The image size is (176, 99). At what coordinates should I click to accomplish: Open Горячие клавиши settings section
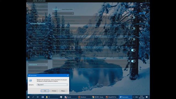point(38,37)
